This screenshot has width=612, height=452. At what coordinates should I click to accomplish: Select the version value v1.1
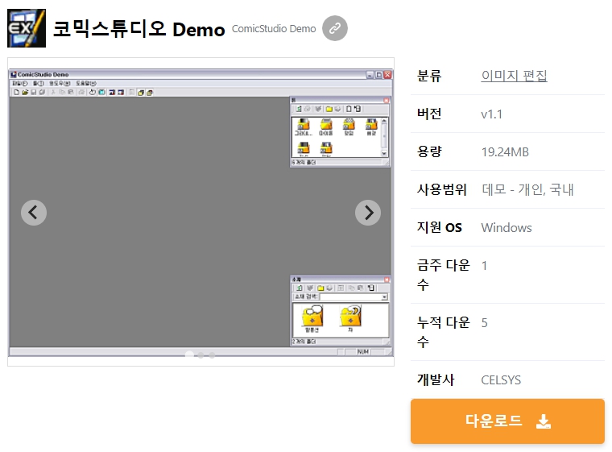click(491, 114)
